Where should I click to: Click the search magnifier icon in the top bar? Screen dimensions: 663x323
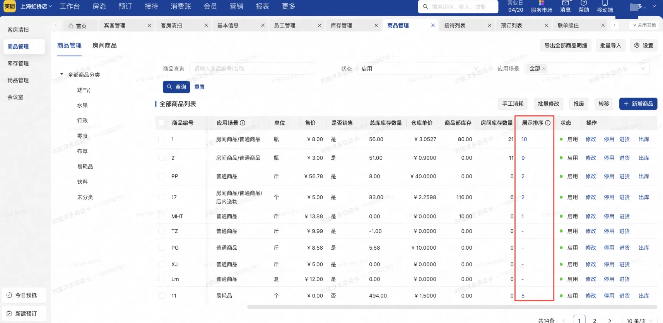point(425,7)
